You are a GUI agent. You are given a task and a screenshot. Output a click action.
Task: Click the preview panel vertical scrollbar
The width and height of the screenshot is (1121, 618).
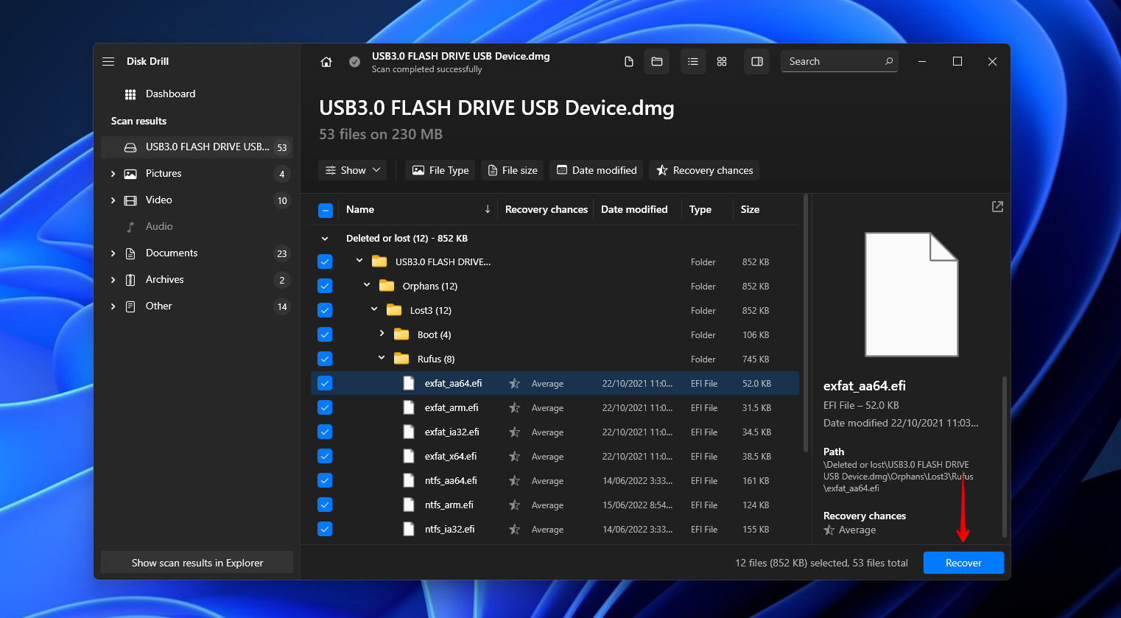tap(1004, 457)
